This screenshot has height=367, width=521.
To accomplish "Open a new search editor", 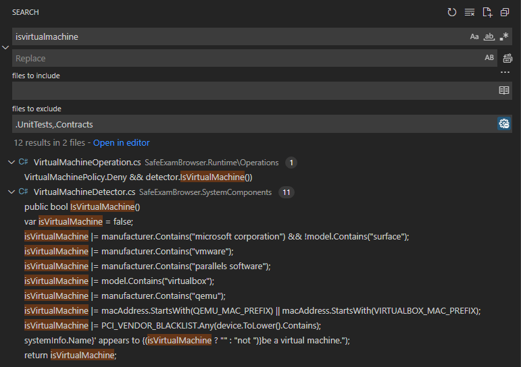I will (487, 12).
